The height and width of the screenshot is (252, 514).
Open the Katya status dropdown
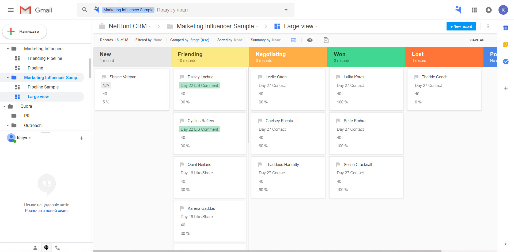(29, 138)
